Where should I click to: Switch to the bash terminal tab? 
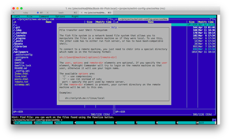(x=61, y=12)
